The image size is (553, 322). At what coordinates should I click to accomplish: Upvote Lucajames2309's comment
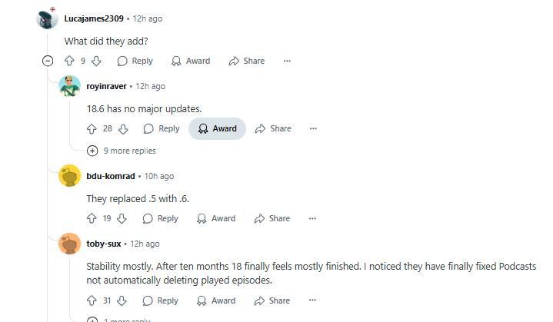point(69,61)
